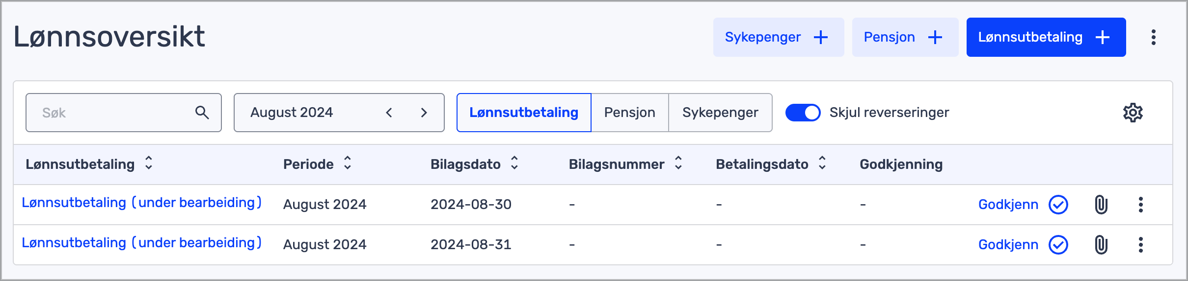Switch to the Pensjon filter tab
The height and width of the screenshot is (281, 1188).
pos(629,113)
